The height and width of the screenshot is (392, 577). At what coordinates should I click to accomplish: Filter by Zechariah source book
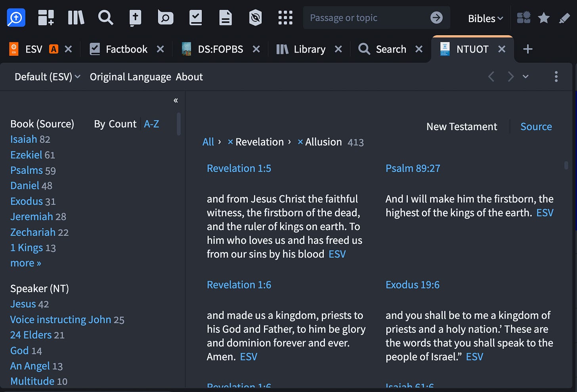(33, 232)
